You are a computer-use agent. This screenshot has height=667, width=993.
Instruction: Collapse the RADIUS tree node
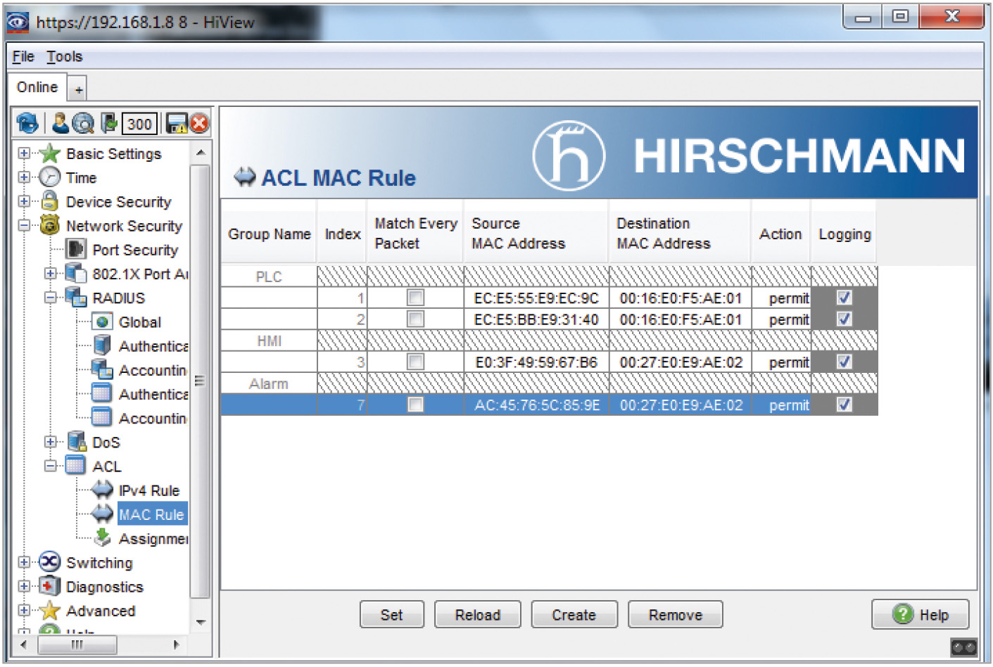50,297
